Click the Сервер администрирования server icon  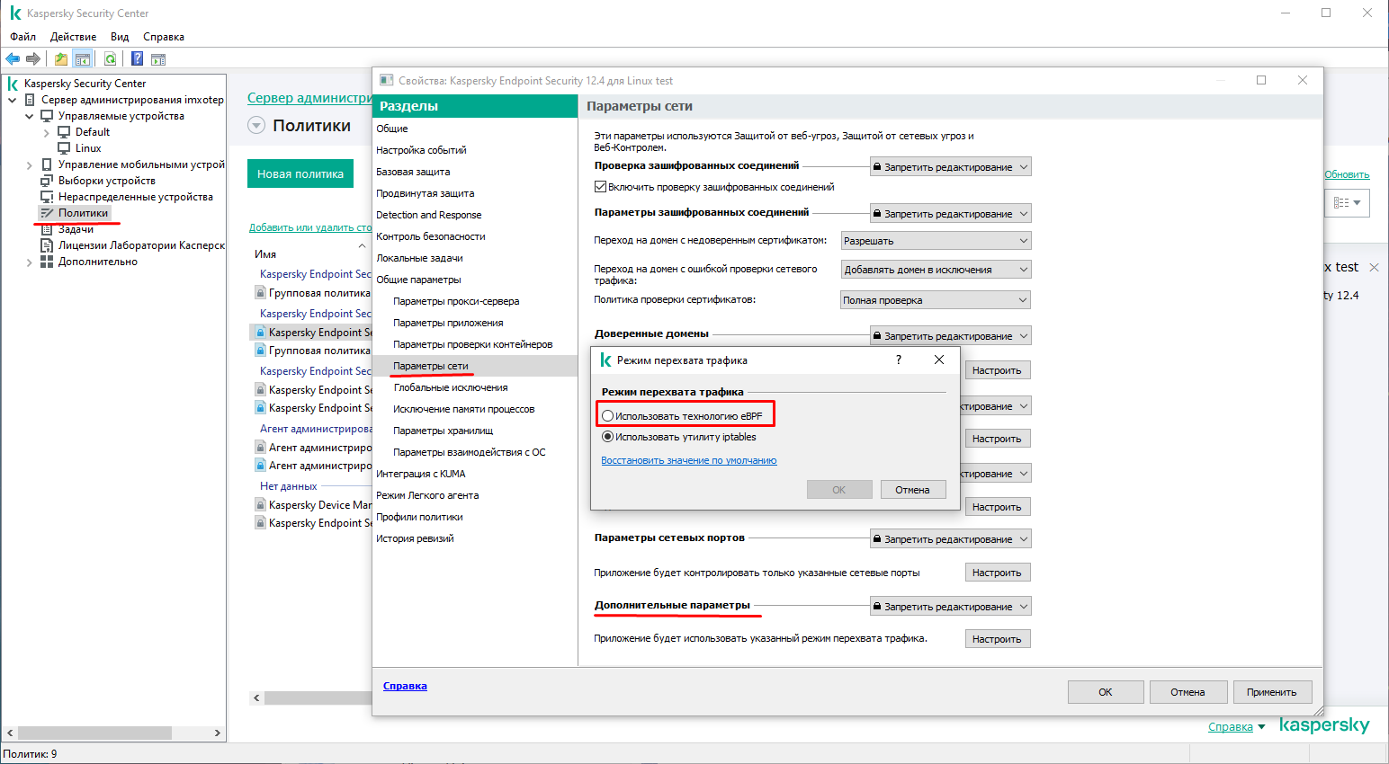[x=31, y=100]
